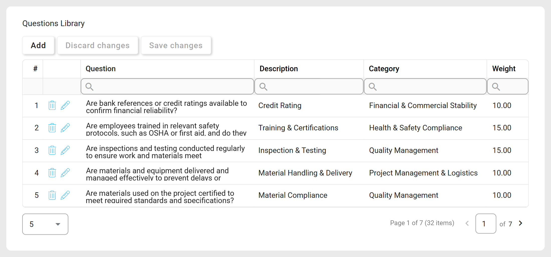Click trash icon for row 2

[52, 128]
